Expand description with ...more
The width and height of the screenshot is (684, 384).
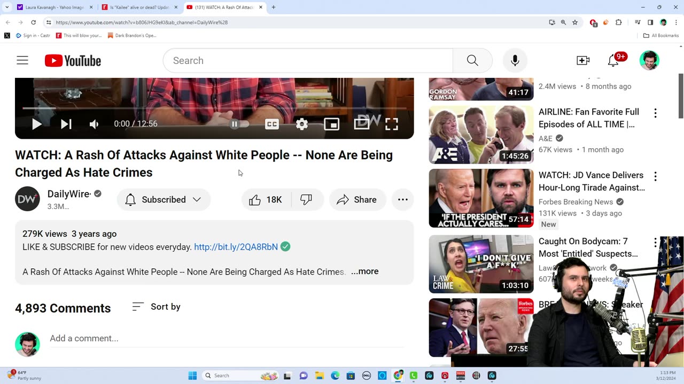[364, 271]
